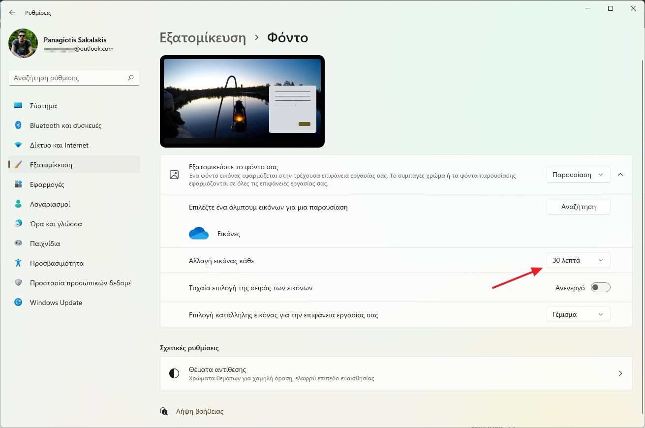The height and width of the screenshot is (428, 645).
Task: Click the Εφαρμογές apps icon
Action: (18, 184)
